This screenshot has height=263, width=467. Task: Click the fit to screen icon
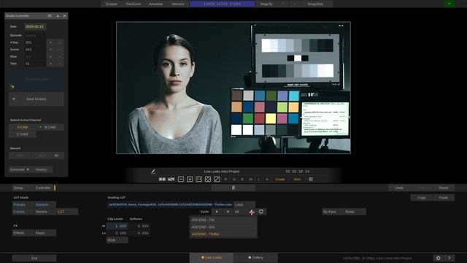208,179
